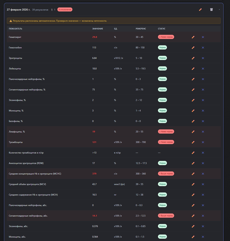Click the '9 отклонения' badge

click(x=65, y=10)
